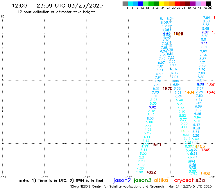215x189 pixels.
Task: Click the note about UTC time and SWH
Action: (61, 181)
